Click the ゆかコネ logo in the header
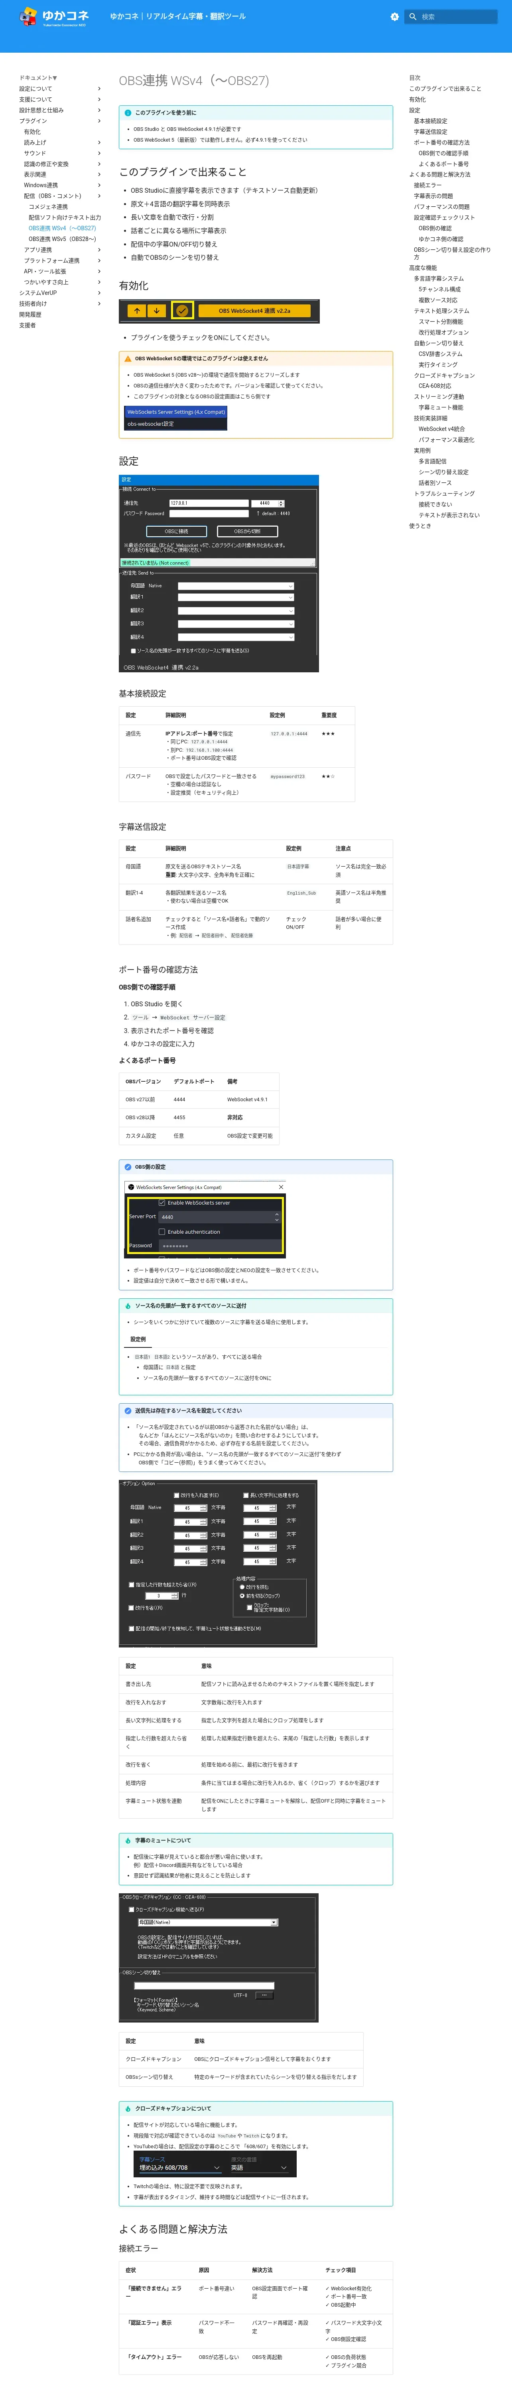The width and height of the screenshot is (512, 2394). [x=54, y=17]
